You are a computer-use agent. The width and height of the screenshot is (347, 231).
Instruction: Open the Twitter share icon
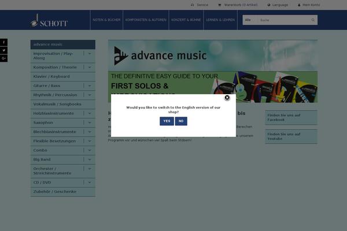pyautogui.click(x=3, y=50)
